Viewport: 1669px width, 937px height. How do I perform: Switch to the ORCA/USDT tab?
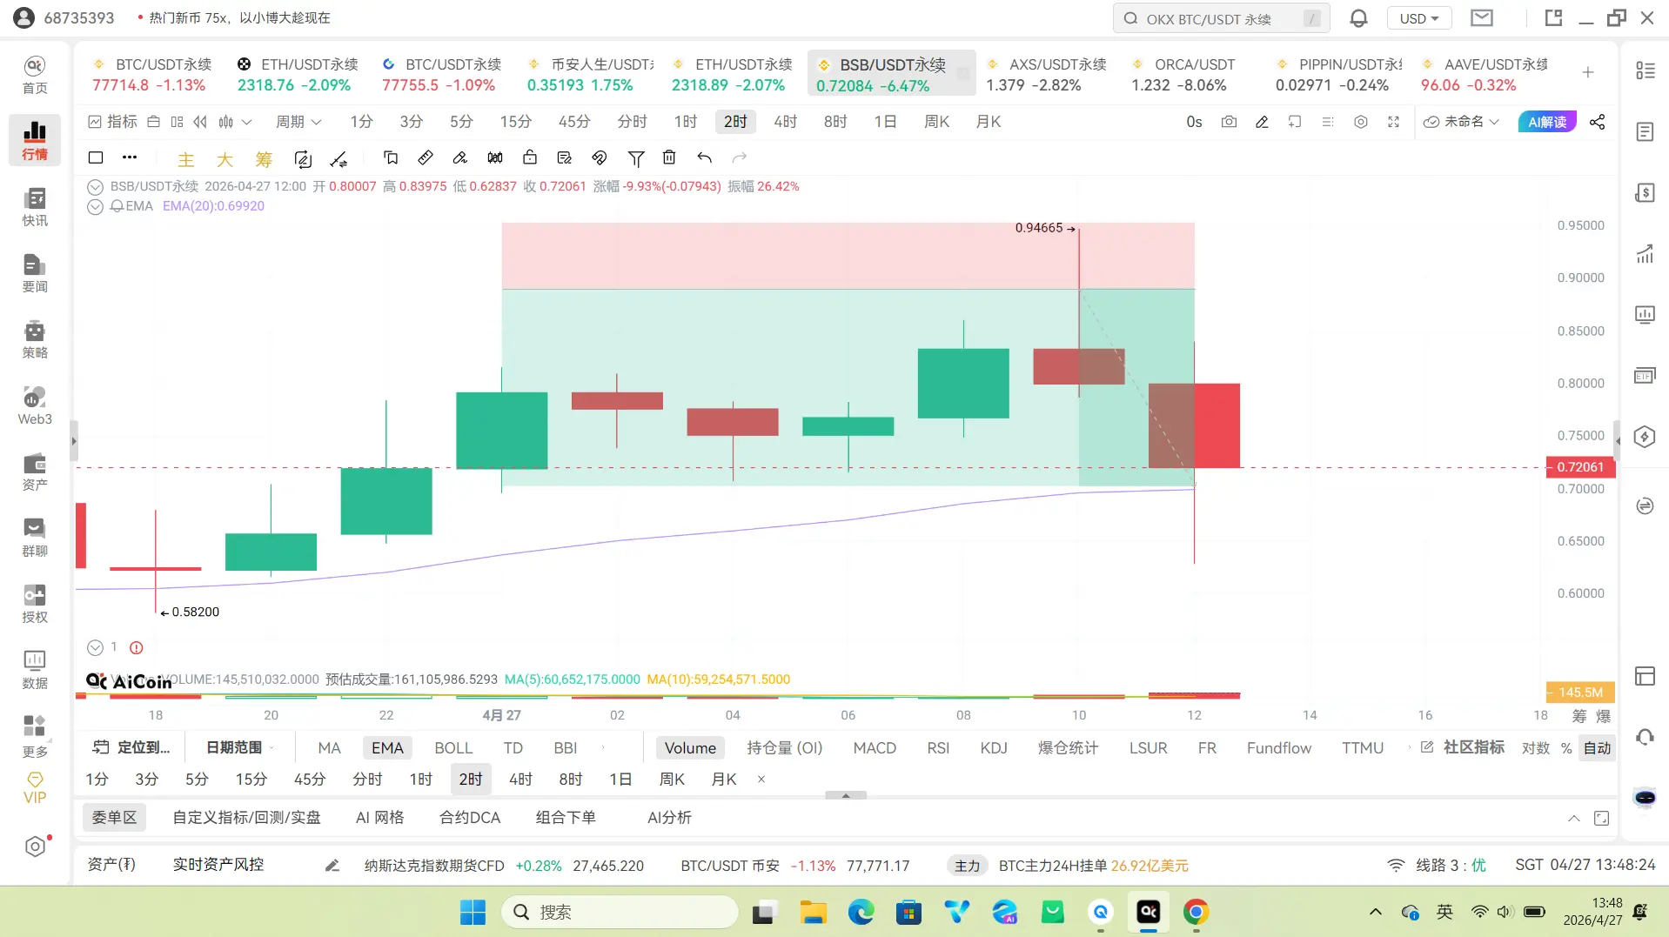[x=1185, y=75]
